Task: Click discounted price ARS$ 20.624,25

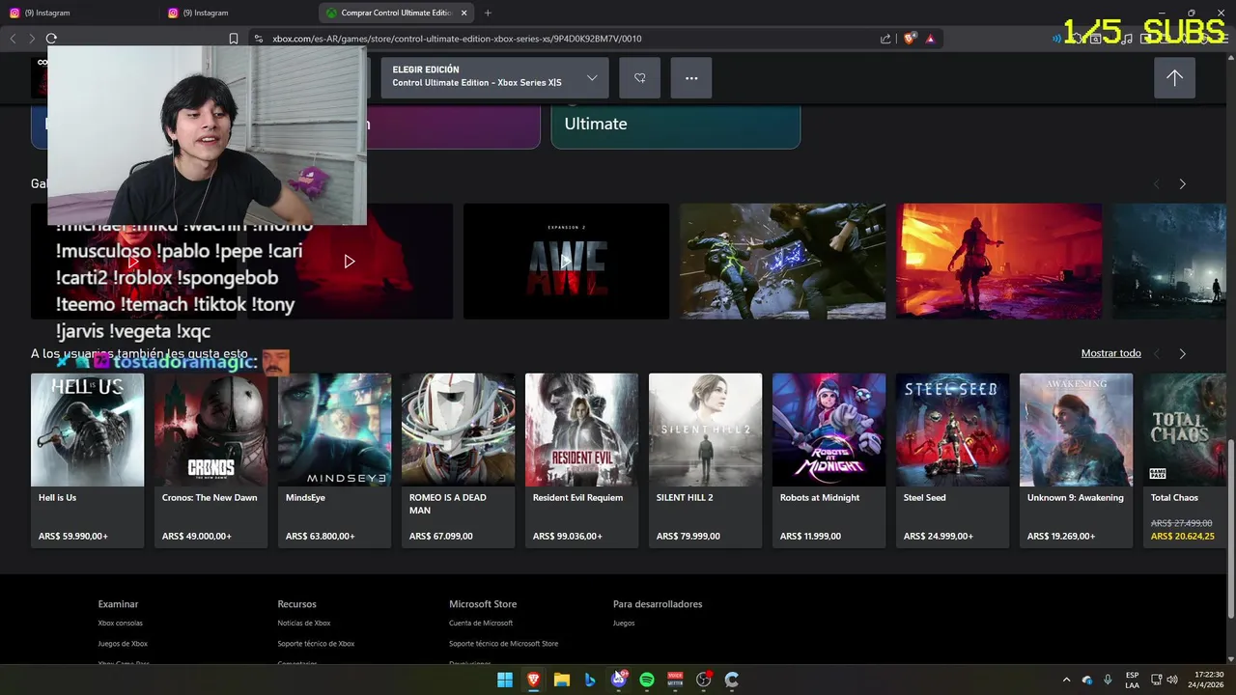Action: [x=1183, y=536]
